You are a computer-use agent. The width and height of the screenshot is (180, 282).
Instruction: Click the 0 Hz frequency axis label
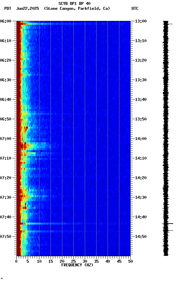[x=16, y=261]
